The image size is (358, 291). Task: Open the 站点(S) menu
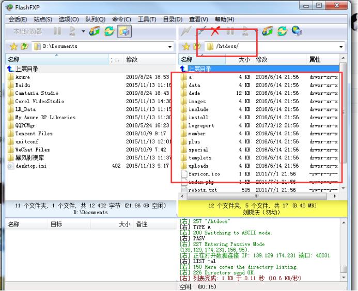[x=43, y=20]
